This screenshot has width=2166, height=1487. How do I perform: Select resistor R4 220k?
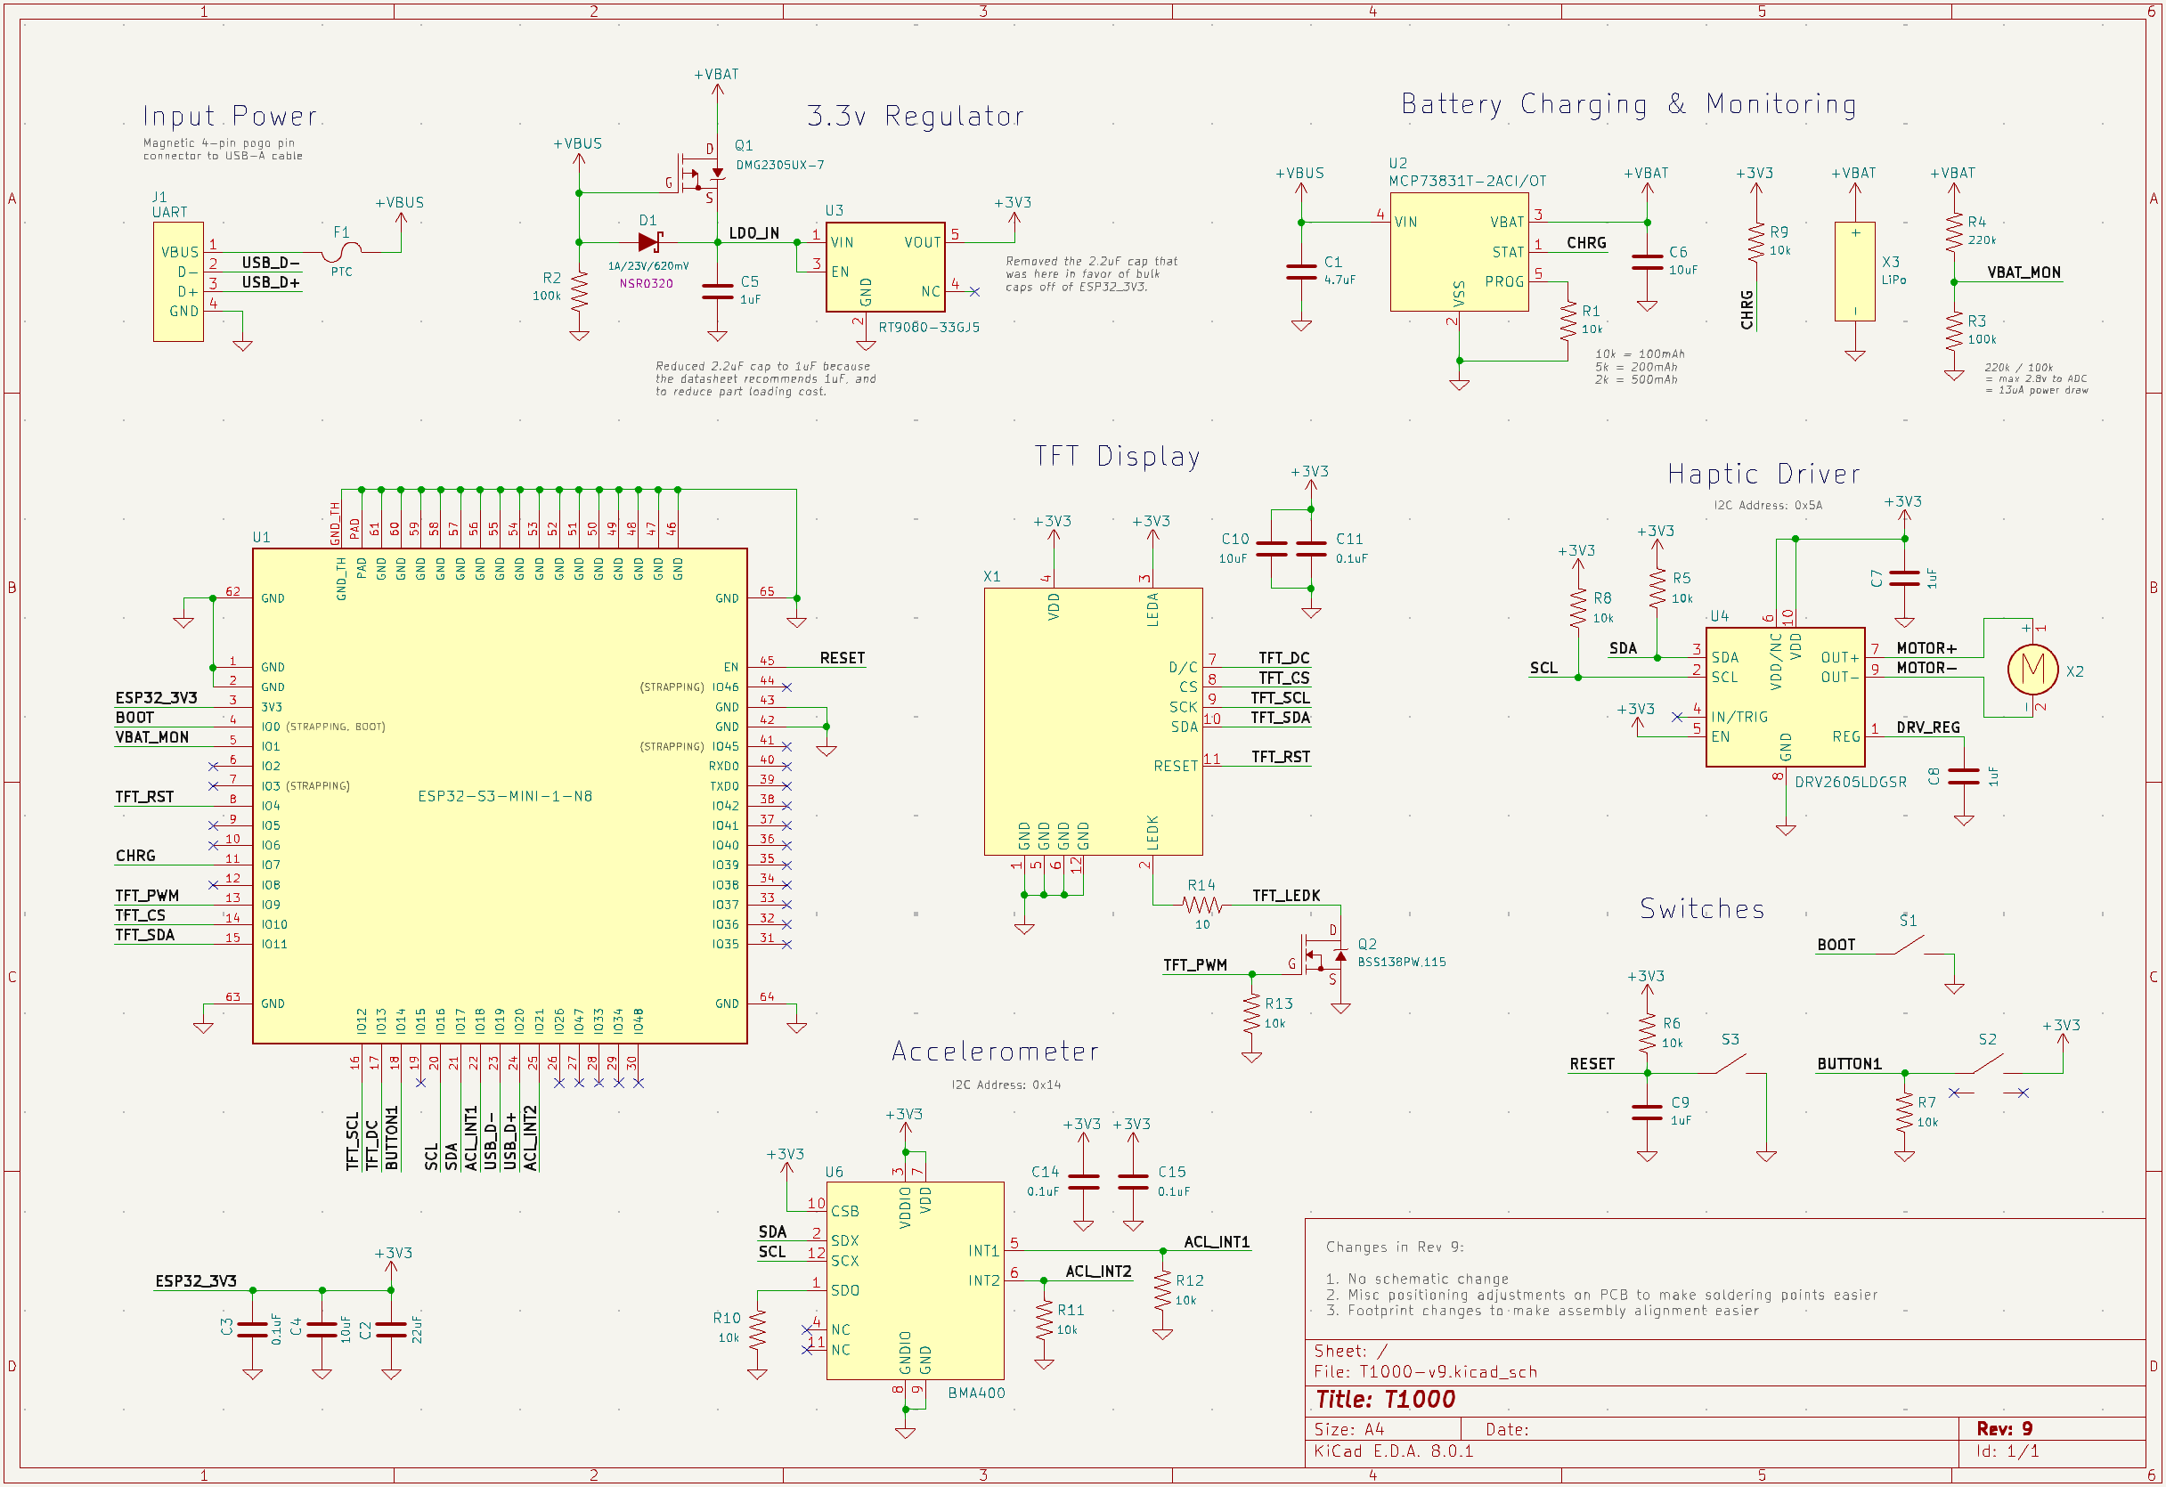coord(1954,232)
